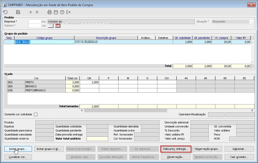Open Cad. produto button

[x=239, y=157]
